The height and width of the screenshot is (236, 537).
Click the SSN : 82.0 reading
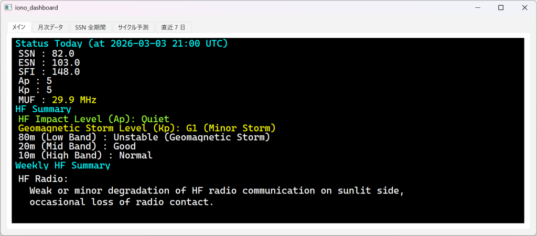(46, 53)
